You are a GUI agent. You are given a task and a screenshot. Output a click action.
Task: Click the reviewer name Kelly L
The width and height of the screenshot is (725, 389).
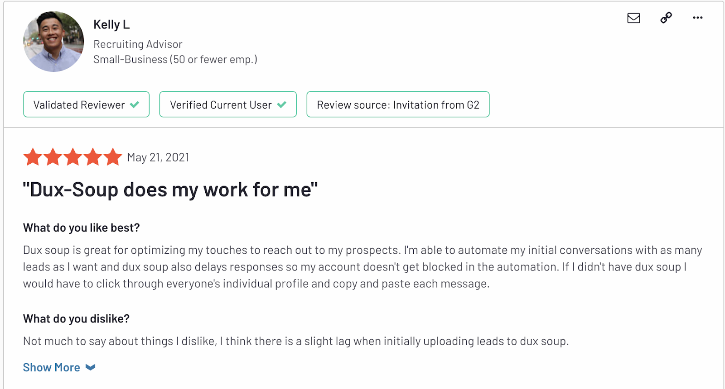click(x=111, y=24)
